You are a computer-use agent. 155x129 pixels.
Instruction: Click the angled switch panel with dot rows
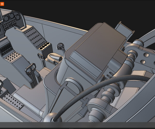point(33,36)
